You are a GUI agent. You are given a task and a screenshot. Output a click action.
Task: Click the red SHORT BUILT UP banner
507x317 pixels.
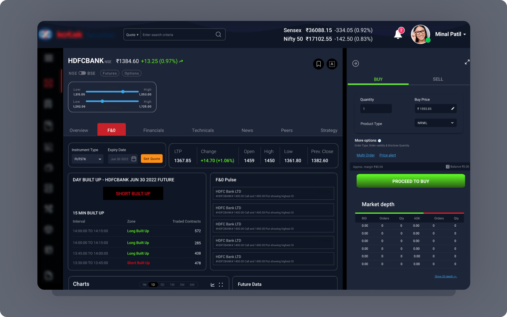pyautogui.click(x=133, y=193)
